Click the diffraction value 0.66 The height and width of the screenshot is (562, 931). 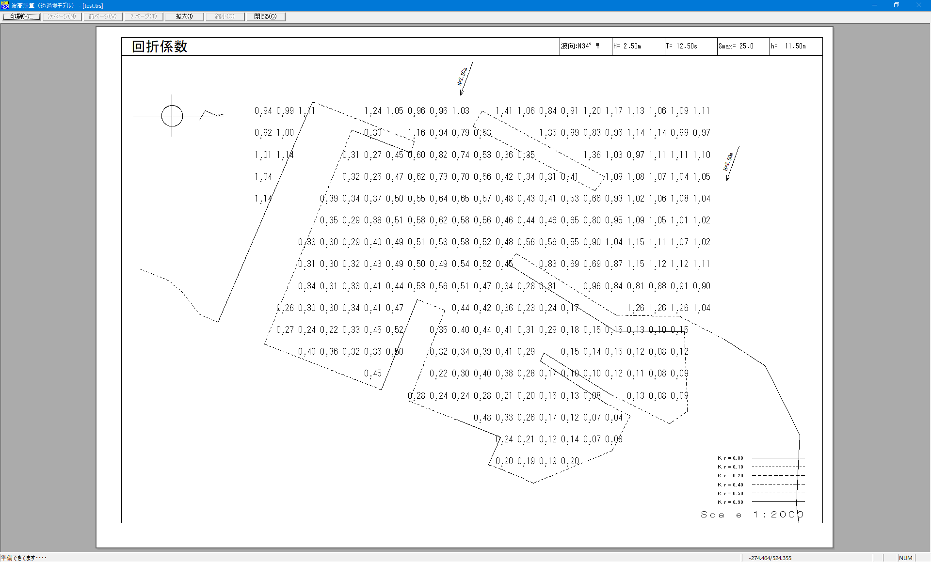(x=592, y=199)
